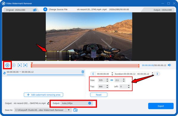
Task: Click the Save to path field
Action: coord(40,110)
